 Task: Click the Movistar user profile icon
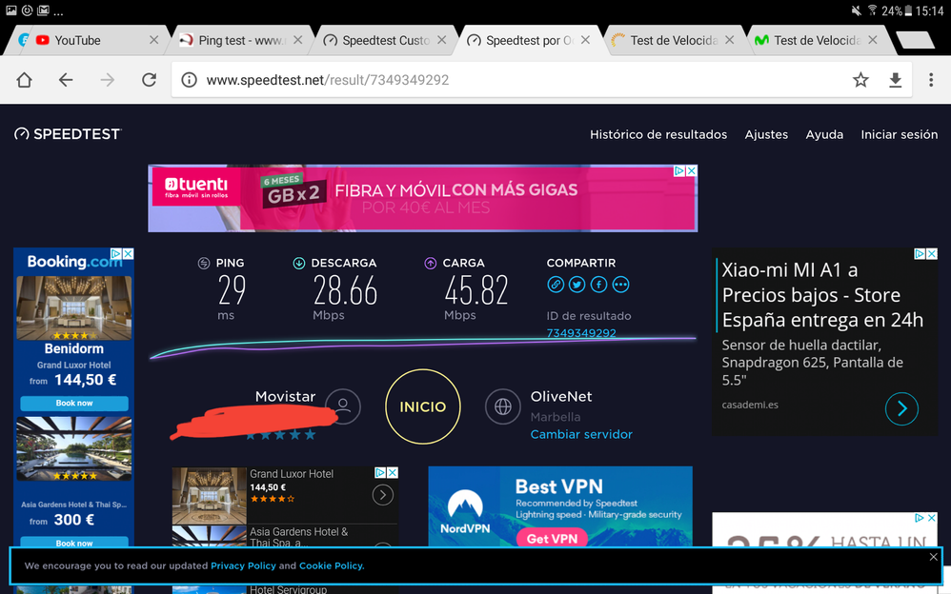343,406
